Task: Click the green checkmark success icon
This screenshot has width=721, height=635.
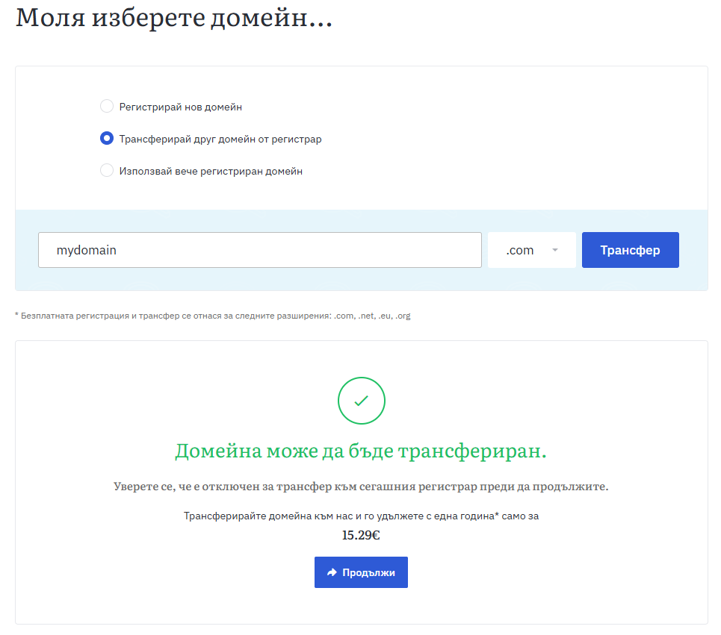Action: click(361, 401)
